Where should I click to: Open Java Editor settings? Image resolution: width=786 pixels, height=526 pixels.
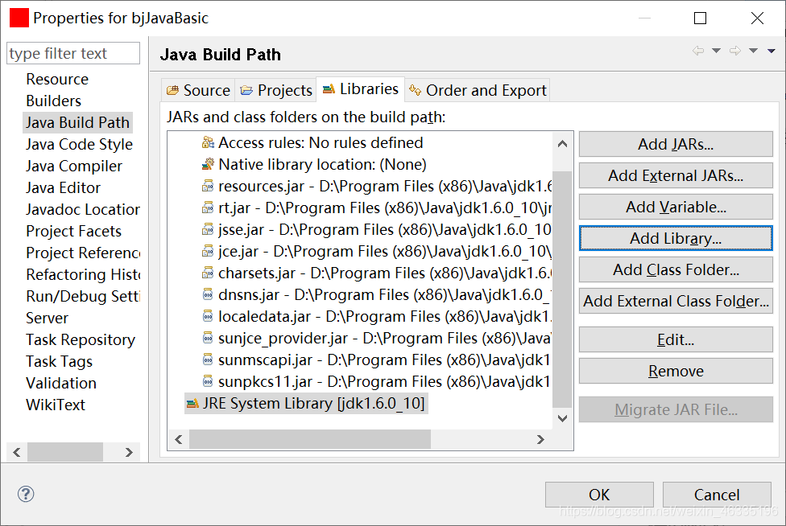(63, 187)
